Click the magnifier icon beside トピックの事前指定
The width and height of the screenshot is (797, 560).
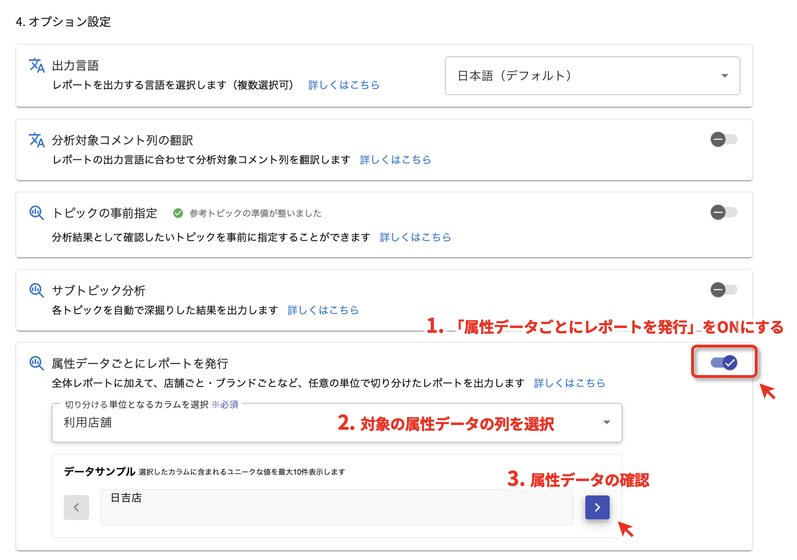37,212
